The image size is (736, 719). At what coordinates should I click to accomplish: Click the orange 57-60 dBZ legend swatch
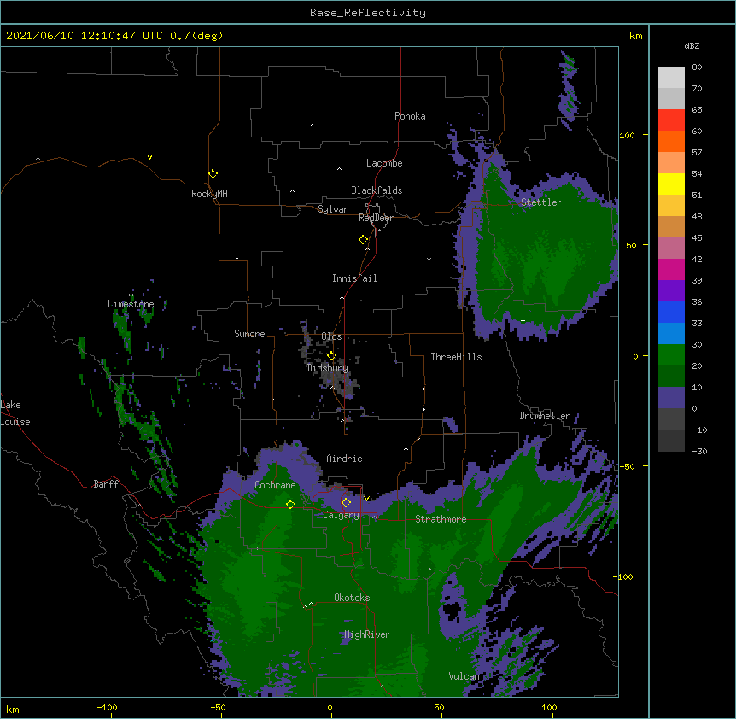click(x=671, y=141)
